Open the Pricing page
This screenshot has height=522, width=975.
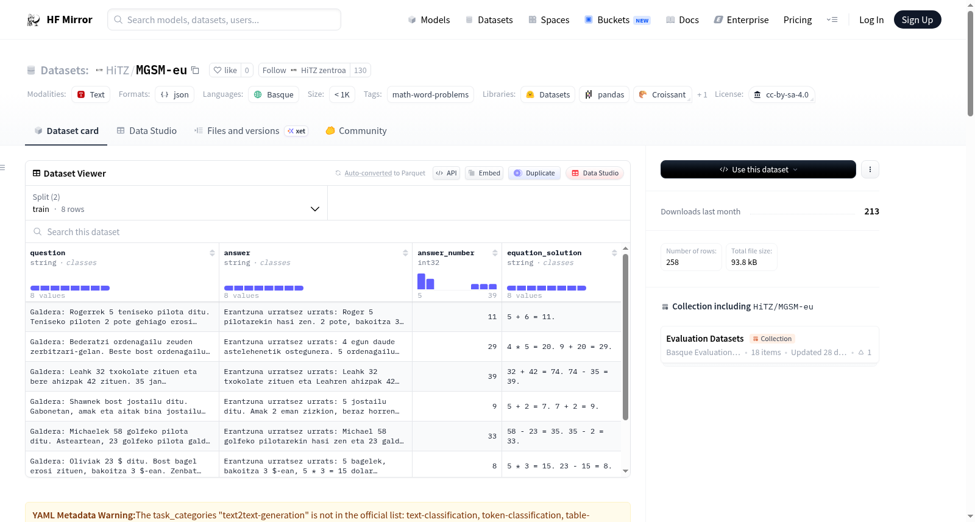[798, 20]
